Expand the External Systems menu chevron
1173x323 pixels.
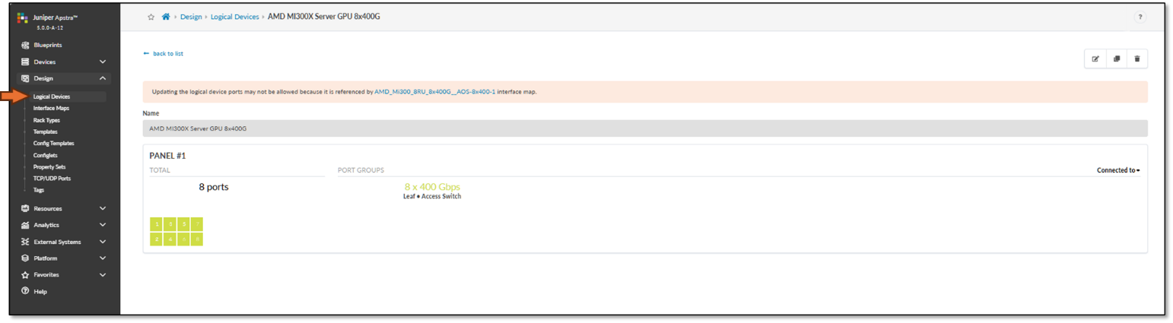point(103,242)
